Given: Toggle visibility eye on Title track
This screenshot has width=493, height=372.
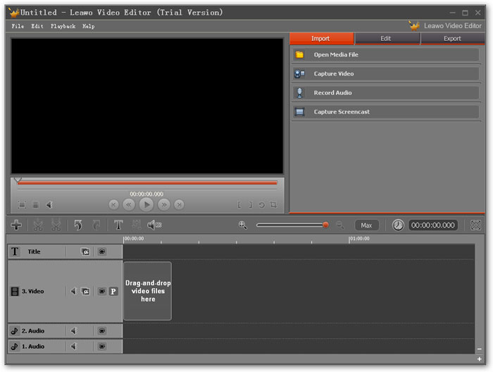Looking at the screenshot, I should [101, 252].
